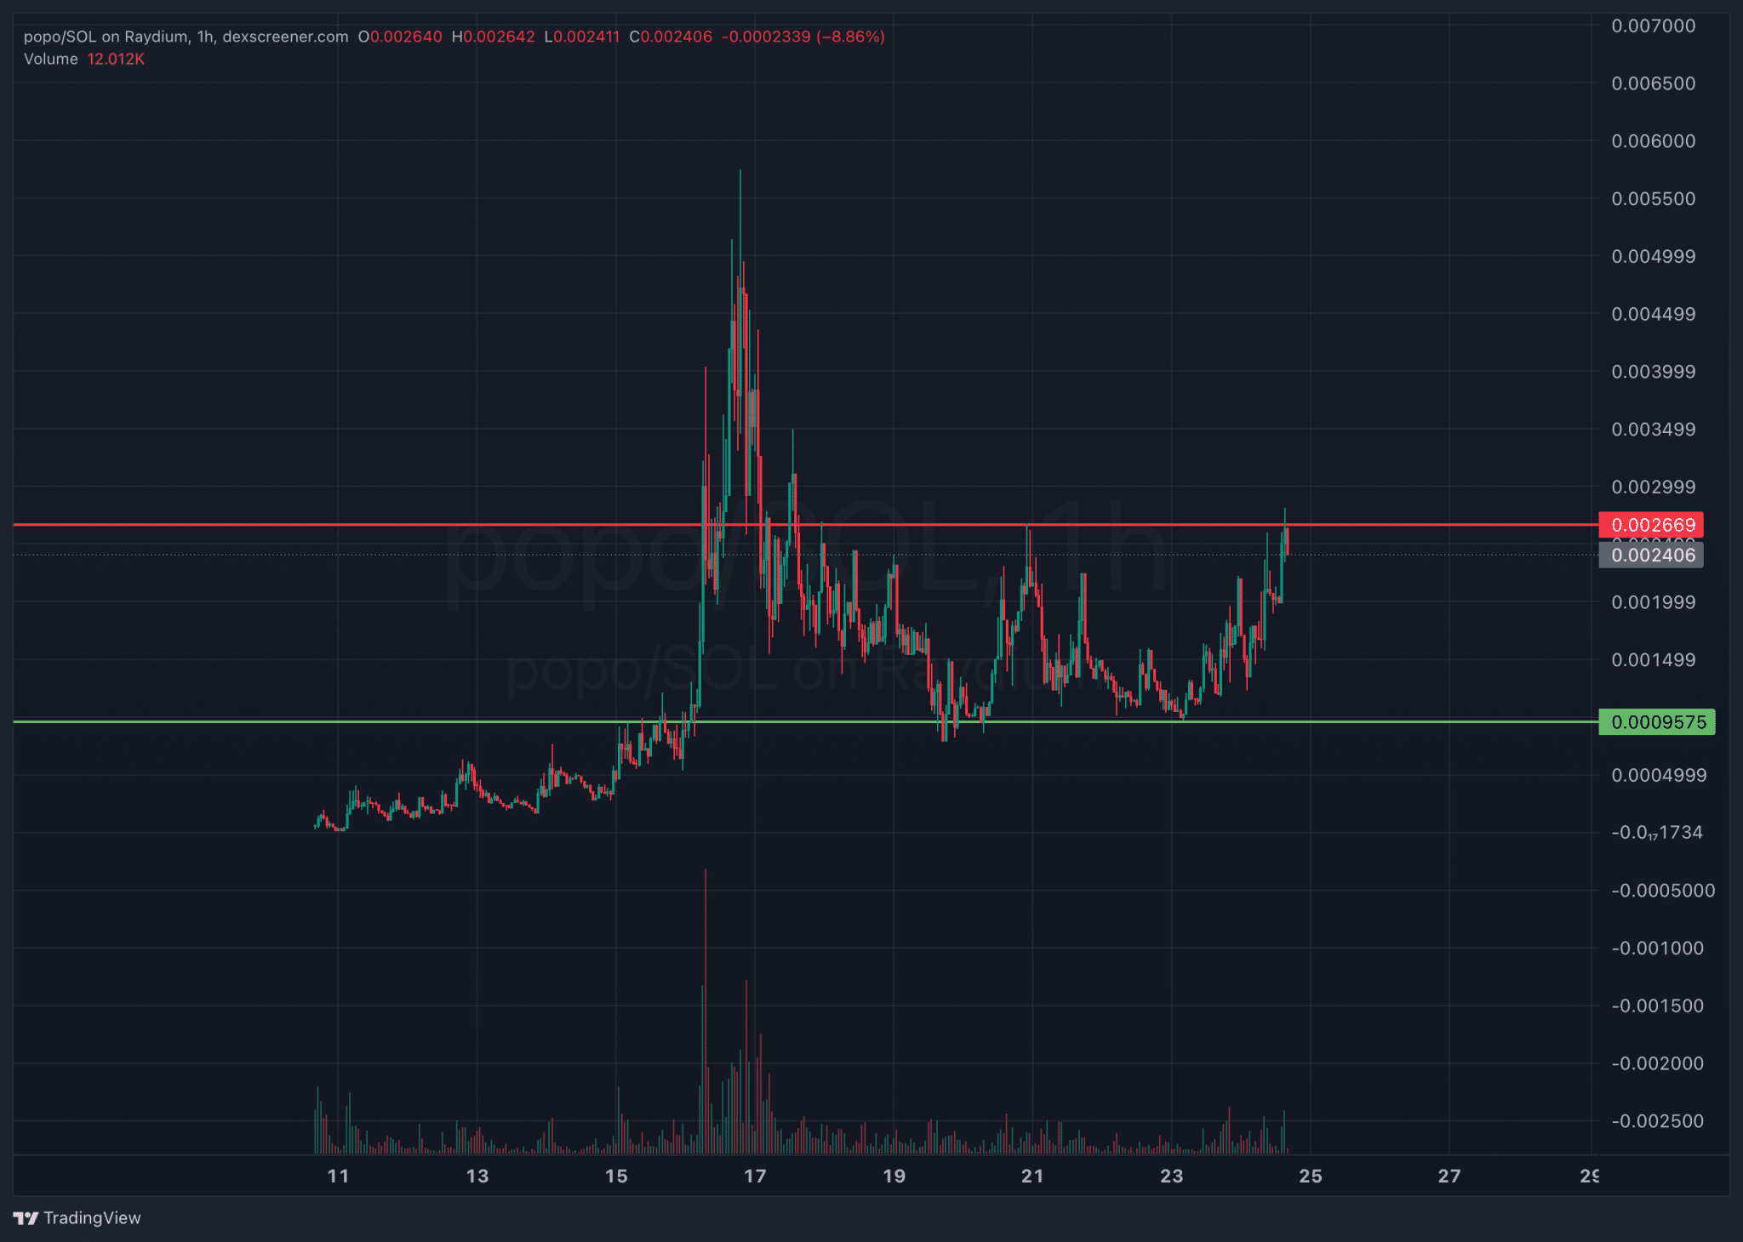This screenshot has height=1242, width=1743.
Task: Click the Low value L0.002411
Action: click(582, 37)
